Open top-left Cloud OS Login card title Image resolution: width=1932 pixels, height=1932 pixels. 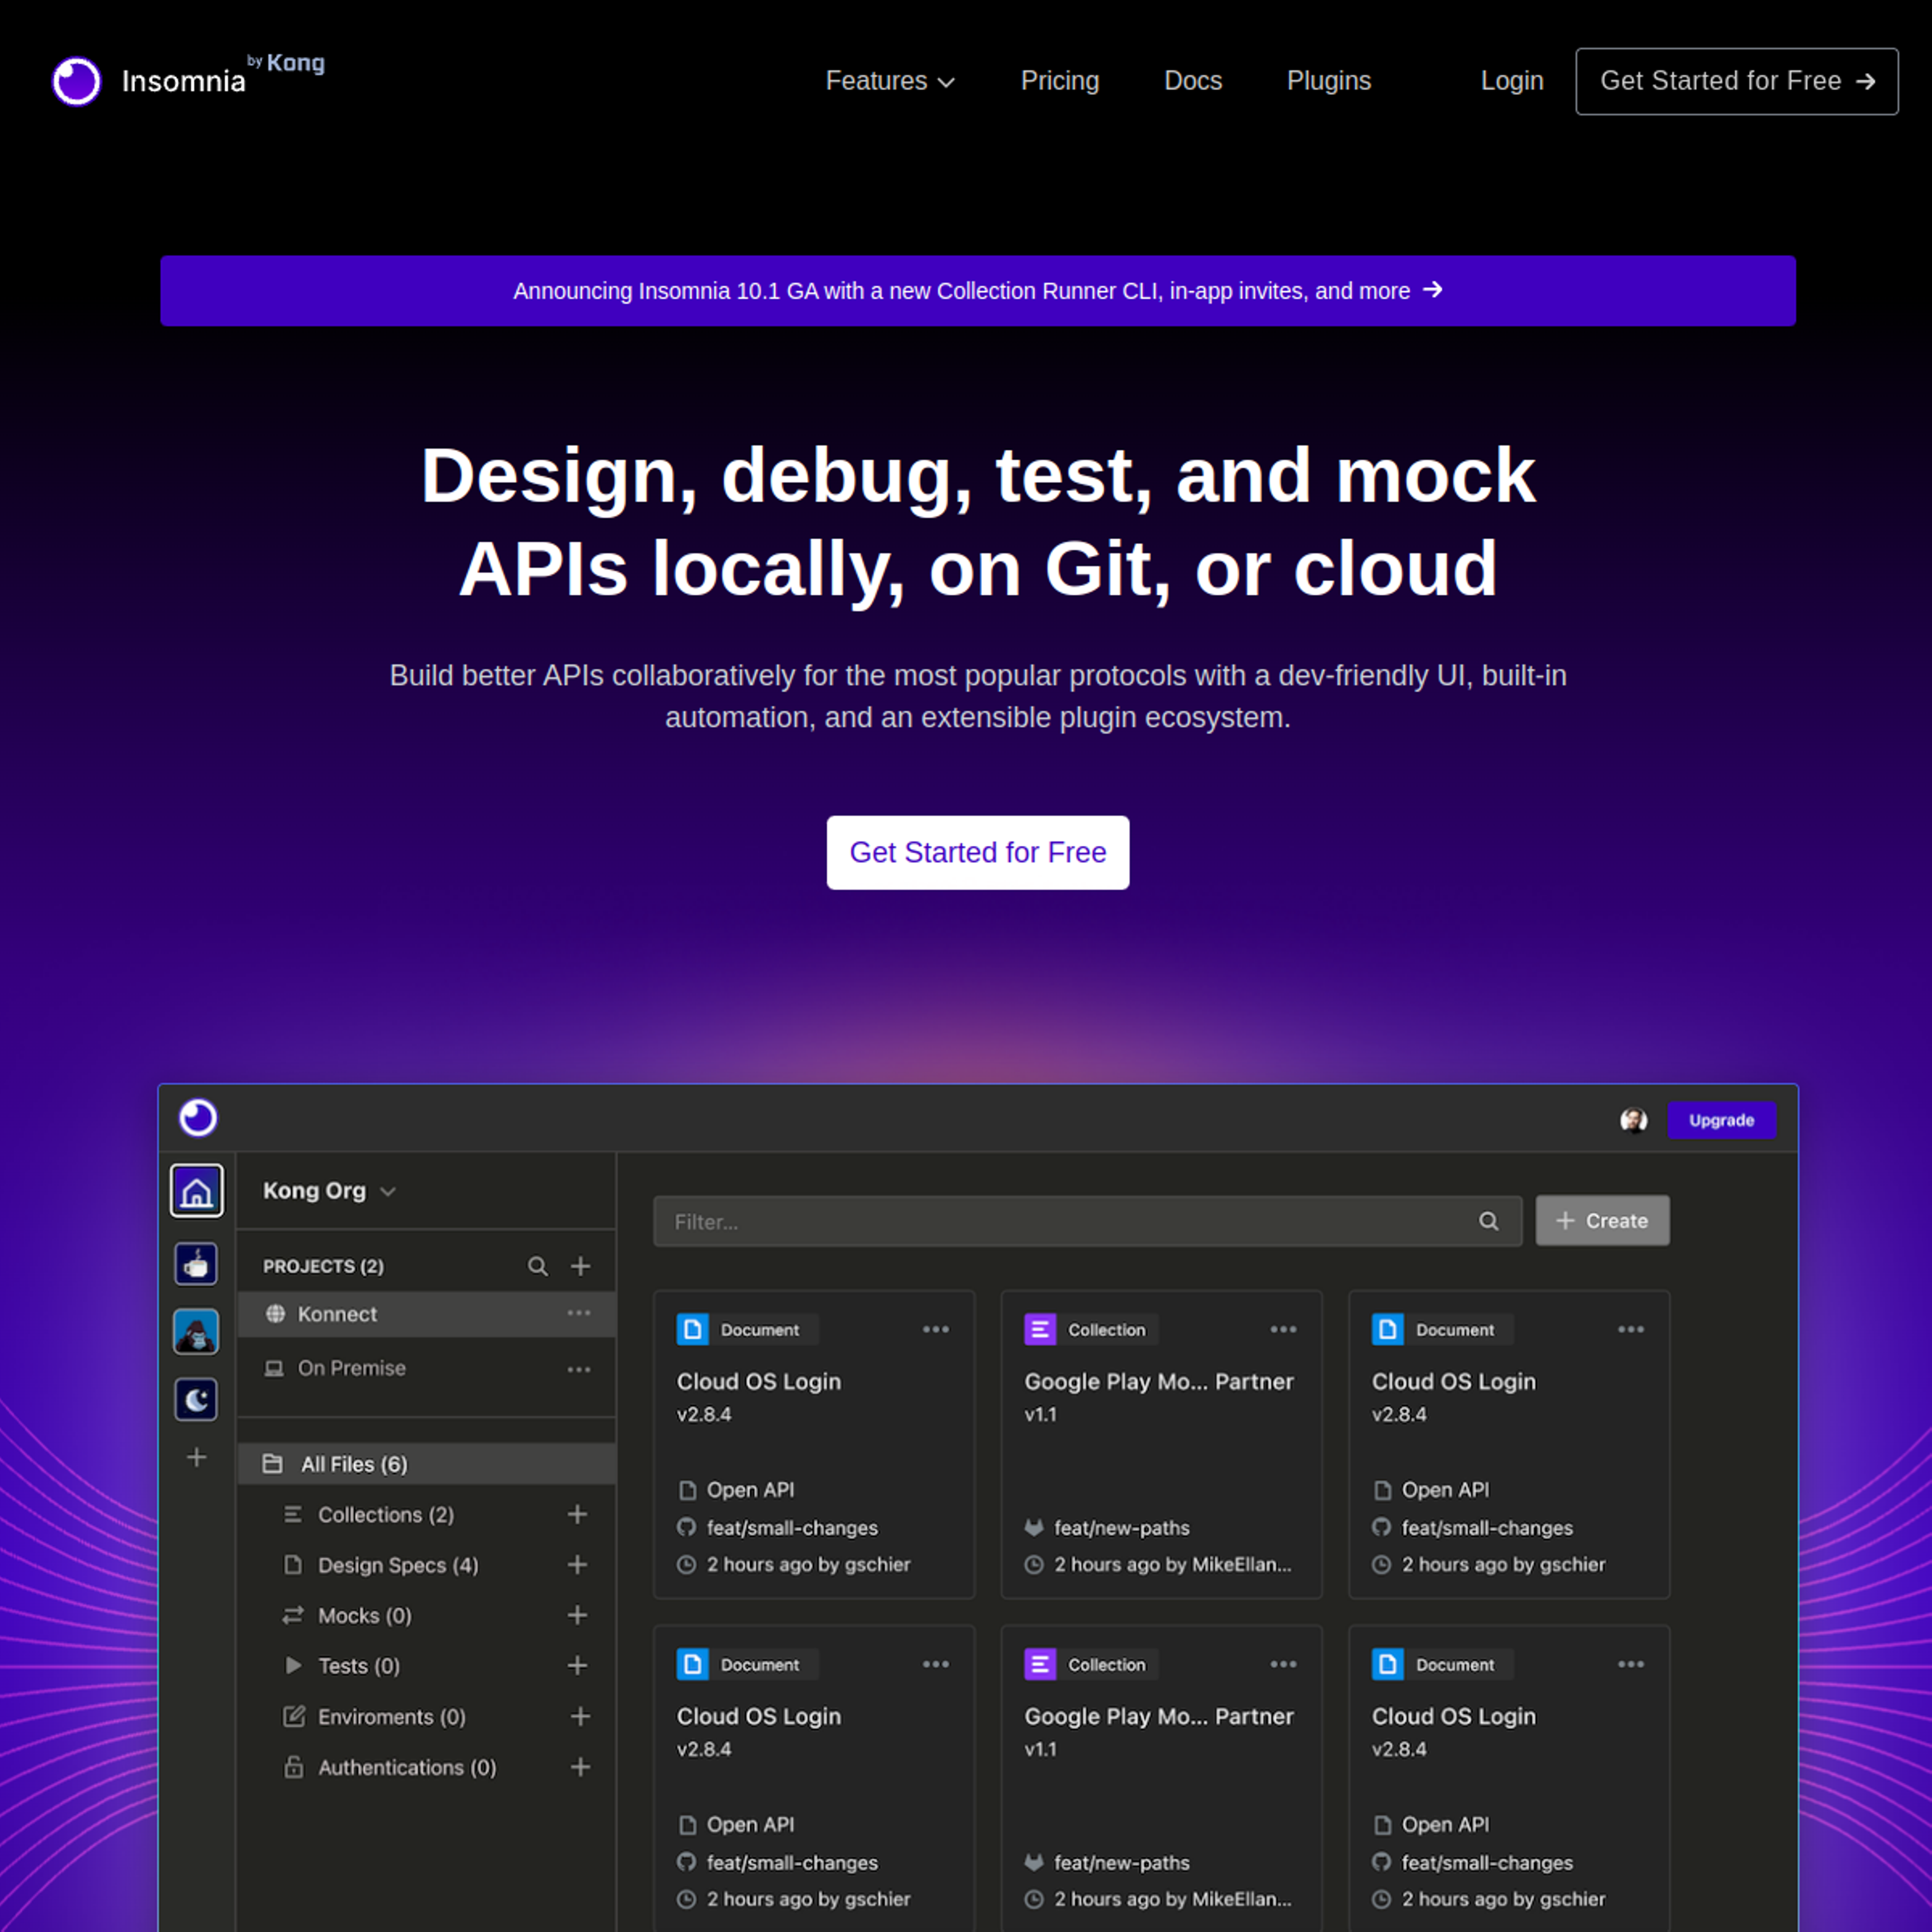[758, 1381]
